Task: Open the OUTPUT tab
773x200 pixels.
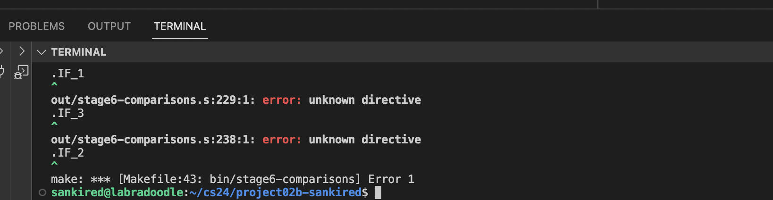Action: (x=109, y=26)
